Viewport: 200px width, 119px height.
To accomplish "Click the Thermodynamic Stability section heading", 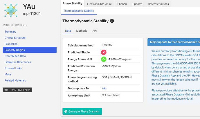I will [x=85, y=21].
